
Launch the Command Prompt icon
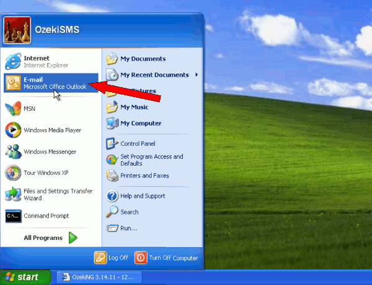click(x=13, y=216)
